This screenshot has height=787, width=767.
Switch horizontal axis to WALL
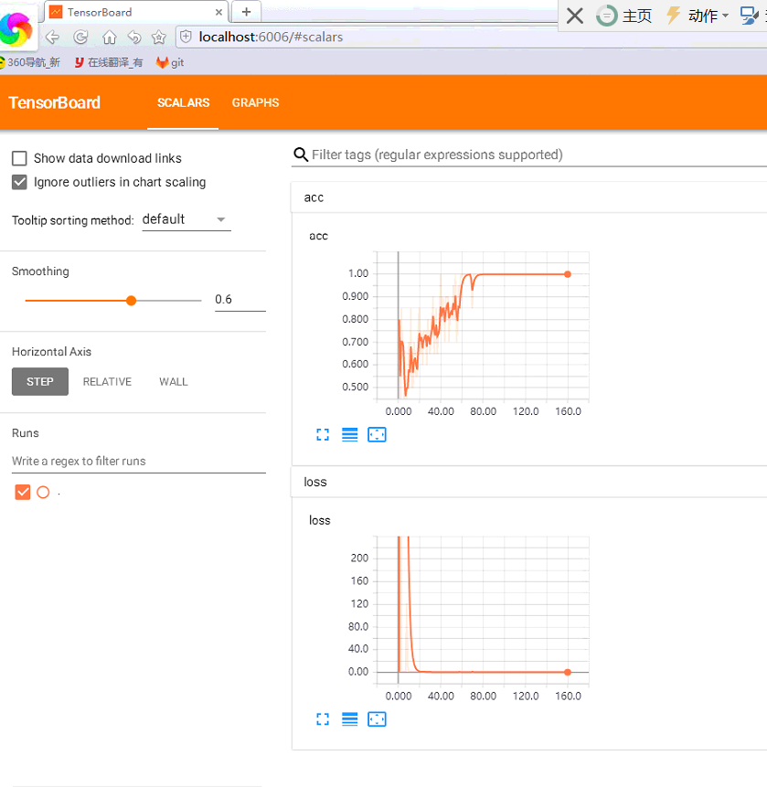[x=173, y=381]
